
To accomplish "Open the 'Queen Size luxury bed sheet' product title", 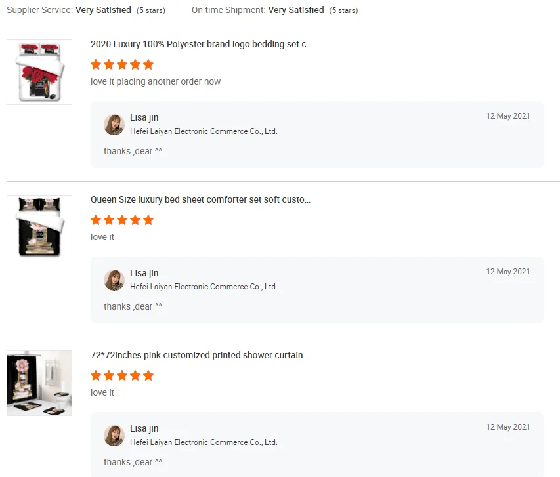I will pos(200,199).
